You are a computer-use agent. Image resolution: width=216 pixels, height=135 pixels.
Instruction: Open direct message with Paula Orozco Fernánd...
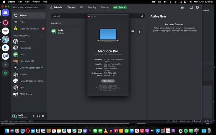29,81
